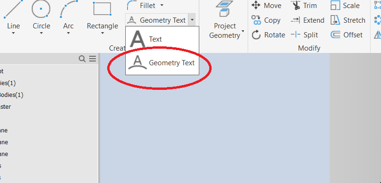
Task: Open Geometry Text dropdown arrow
Action: point(192,20)
